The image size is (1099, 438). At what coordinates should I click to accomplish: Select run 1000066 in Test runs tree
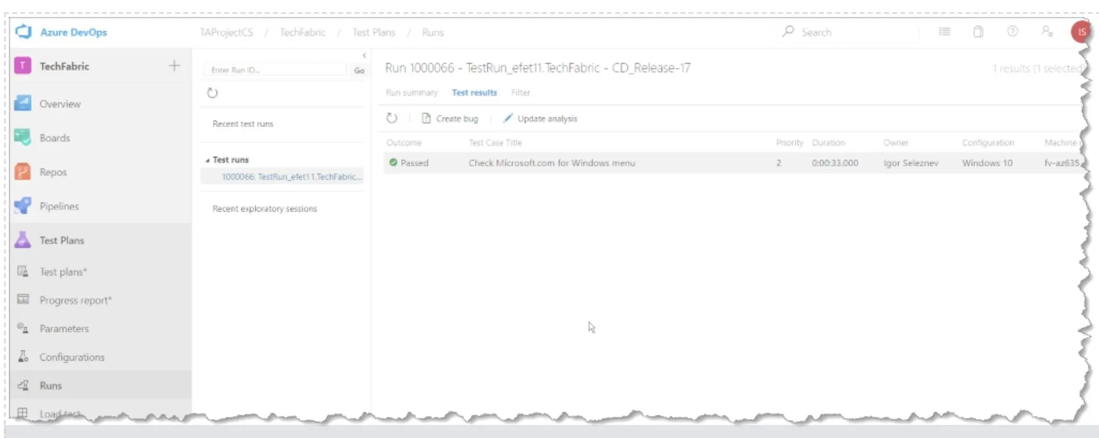[x=292, y=177]
